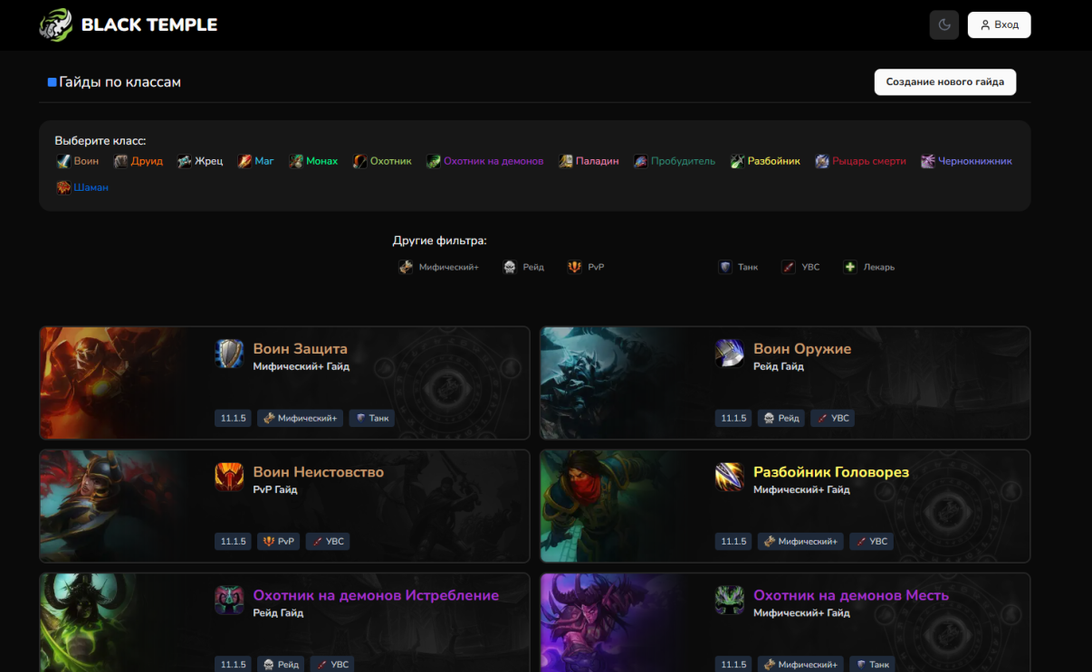Click the Друид class icon
The width and height of the screenshot is (1092, 672).
click(121, 161)
